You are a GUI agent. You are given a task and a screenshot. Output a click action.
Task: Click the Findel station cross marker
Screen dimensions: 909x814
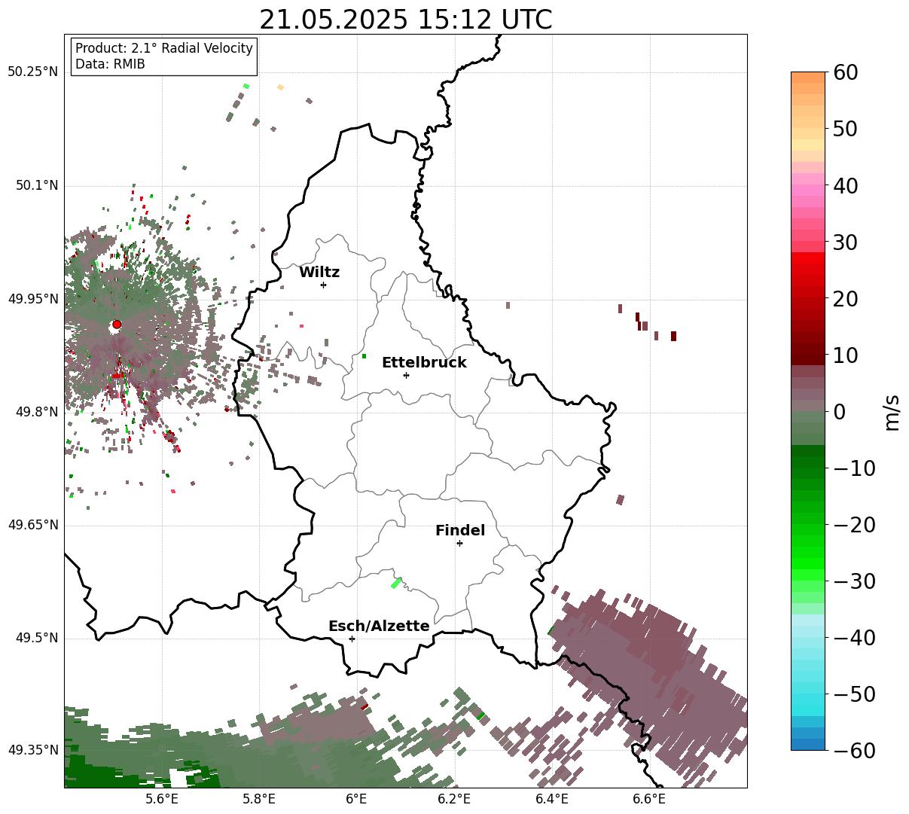[x=459, y=543]
